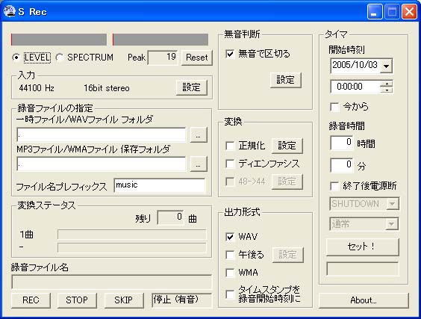Viewport: 421px width, 319px height.
Task: Increase the start time with the up spinner
Action: pyautogui.click(x=387, y=84)
